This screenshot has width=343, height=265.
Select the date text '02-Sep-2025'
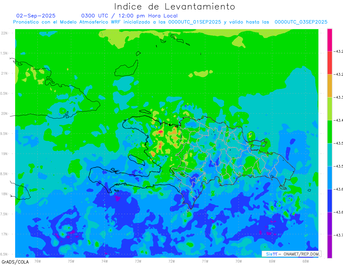[x=36, y=16]
